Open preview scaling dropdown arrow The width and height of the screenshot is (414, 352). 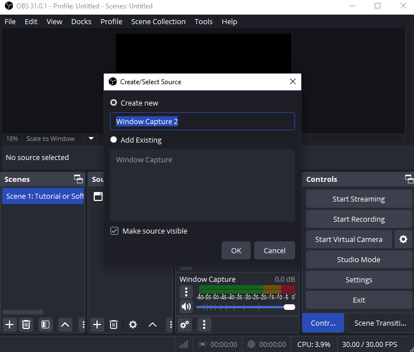[91, 139]
